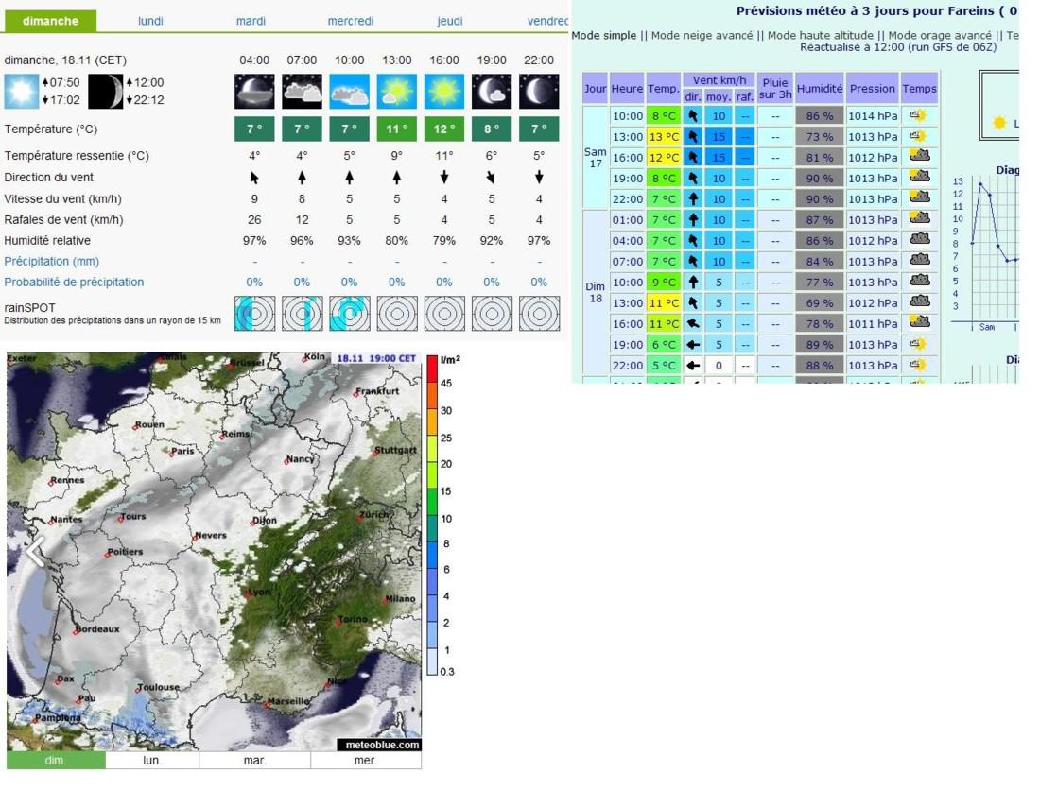Select the lun. map day tab
Image resolution: width=1040 pixels, height=790 pixels.
pyautogui.click(x=152, y=760)
